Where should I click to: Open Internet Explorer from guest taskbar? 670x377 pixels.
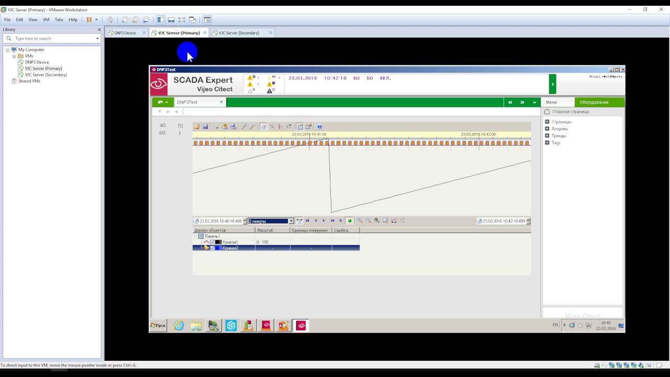[x=179, y=325]
